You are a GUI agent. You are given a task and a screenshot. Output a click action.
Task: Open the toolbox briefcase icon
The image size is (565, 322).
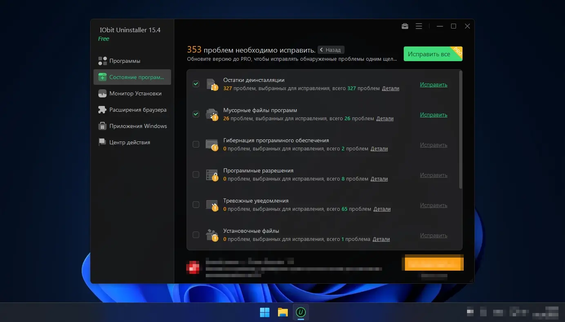[405, 26]
